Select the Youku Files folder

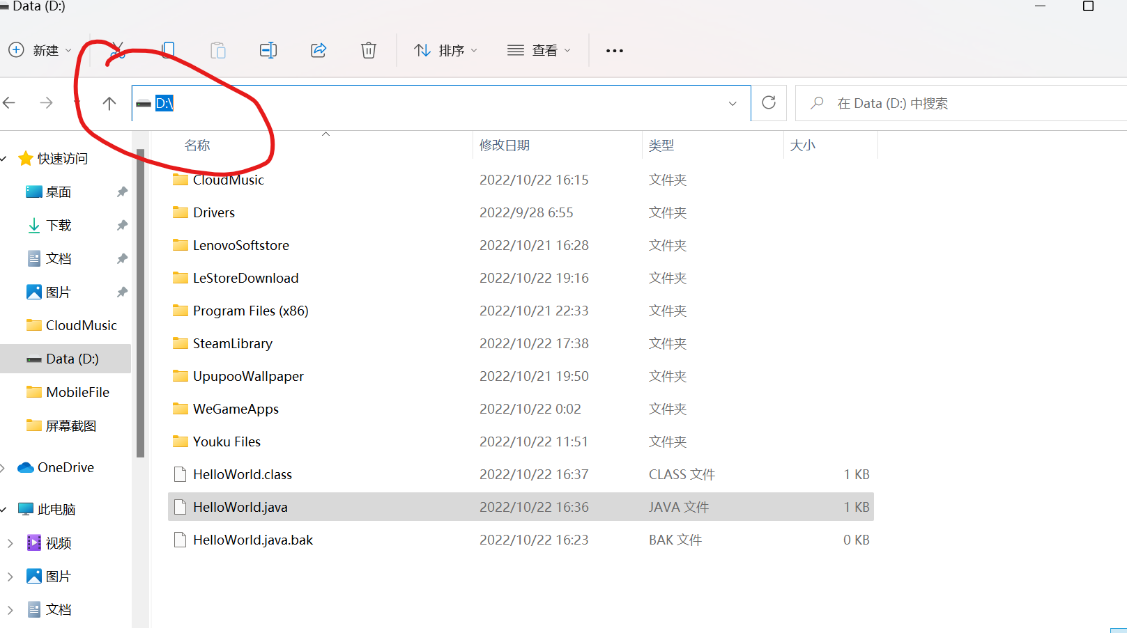[521, 441]
